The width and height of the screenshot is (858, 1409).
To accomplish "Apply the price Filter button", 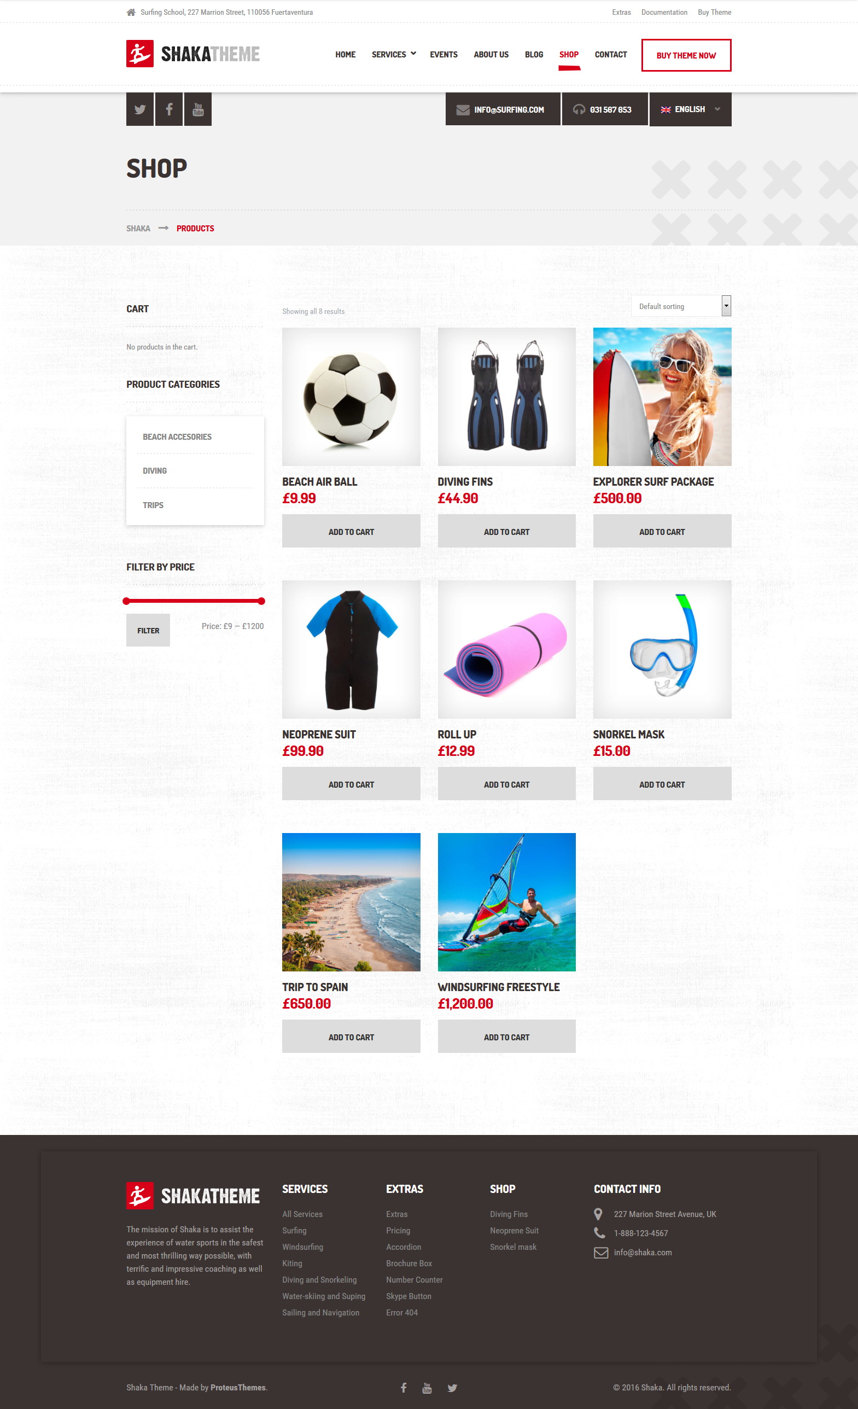I will coord(148,630).
